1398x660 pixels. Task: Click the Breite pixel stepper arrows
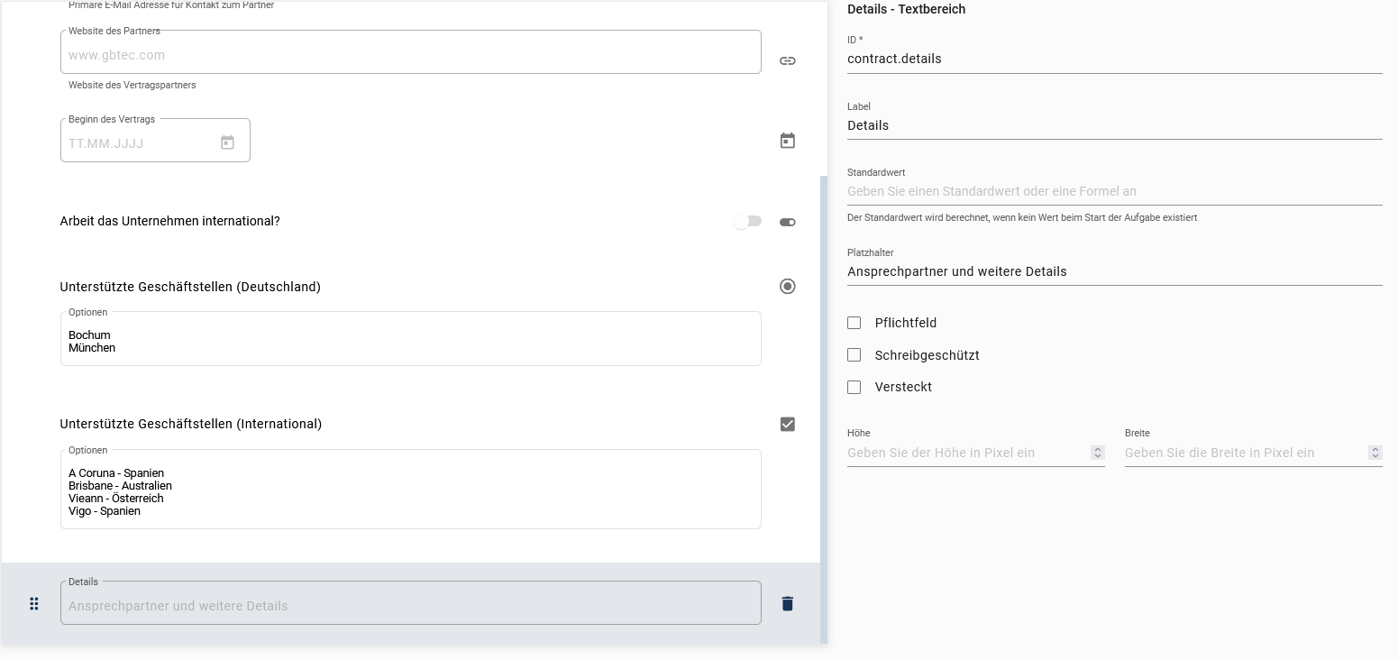[1375, 453]
